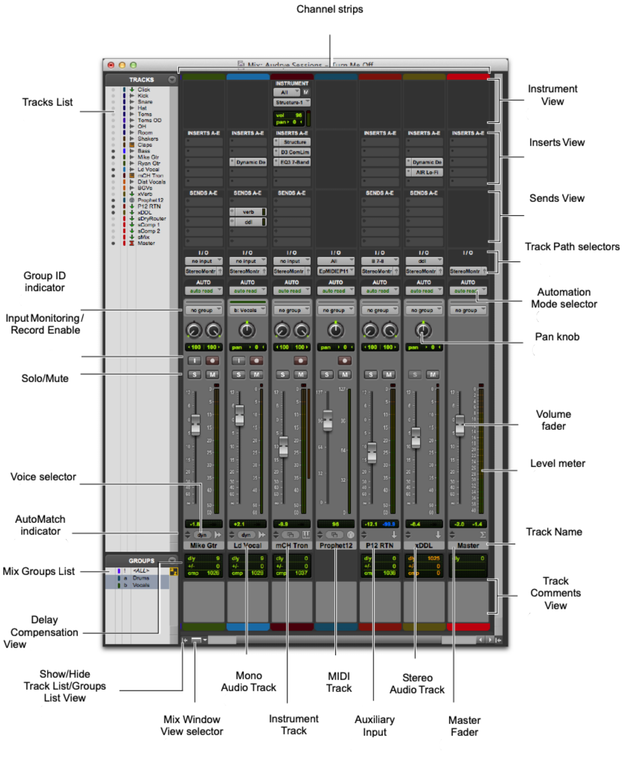Click the Mike Gtr AutoMatch indicator arrows
The width and height of the screenshot is (630, 758).
point(188,534)
